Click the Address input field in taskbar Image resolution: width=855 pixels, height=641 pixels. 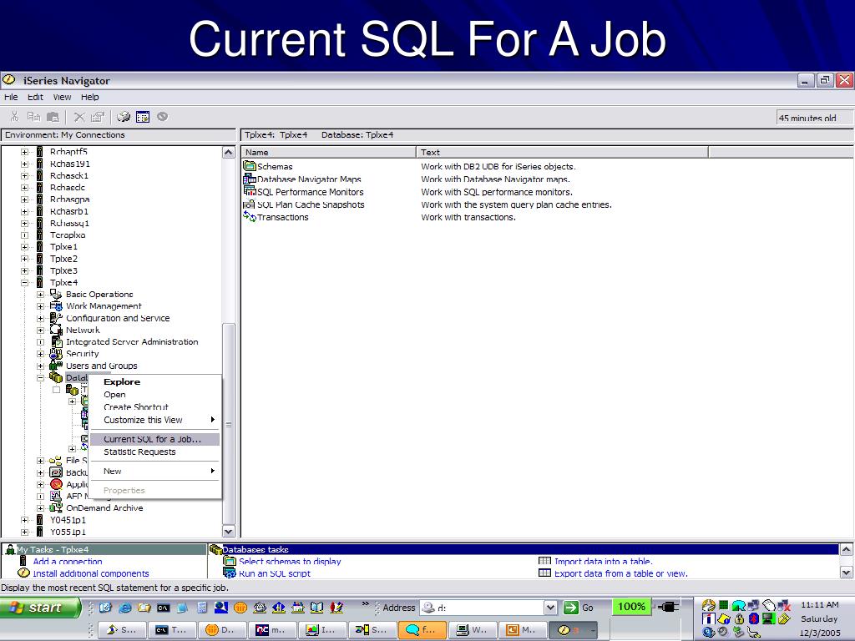[x=482, y=608]
